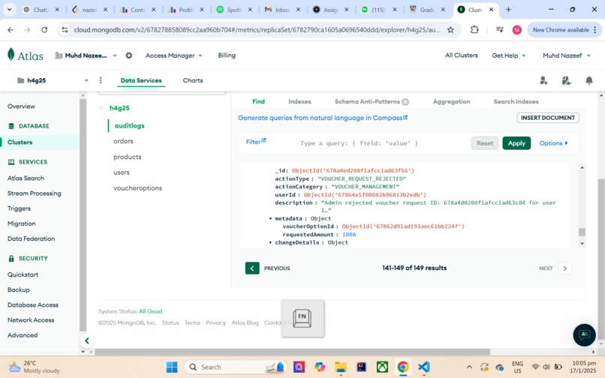Bookmark this page with the star icon

pos(450,30)
